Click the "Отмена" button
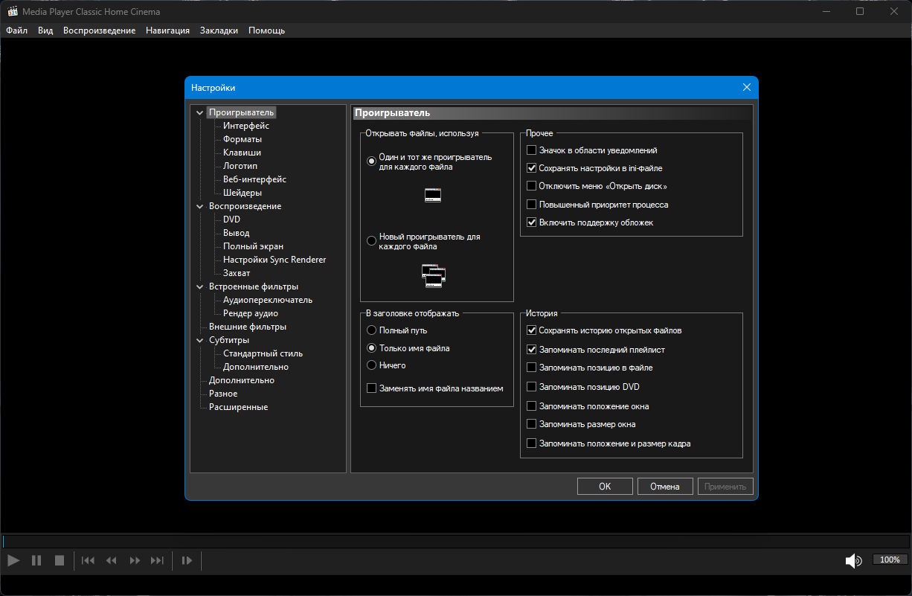This screenshot has width=912, height=596. [665, 487]
